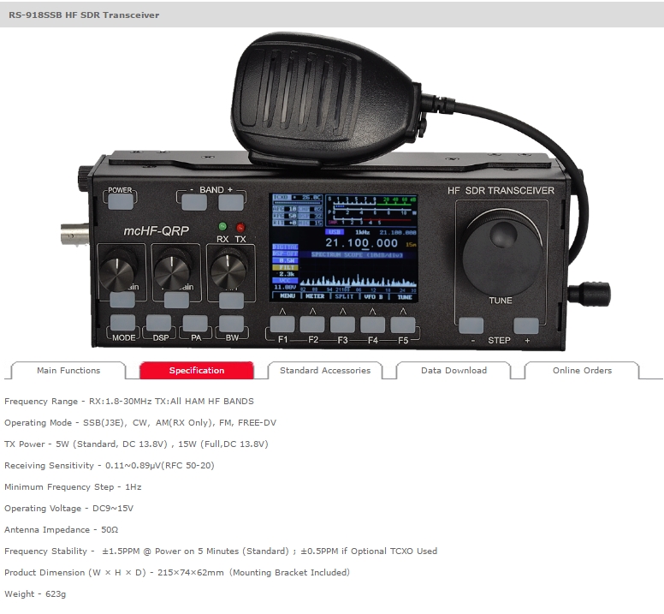Viewport: 664px width, 614px height.
Task: Click the HF SDR TRANSCEIVER label on radio
Action: pyautogui.click(x=501, y=191)
